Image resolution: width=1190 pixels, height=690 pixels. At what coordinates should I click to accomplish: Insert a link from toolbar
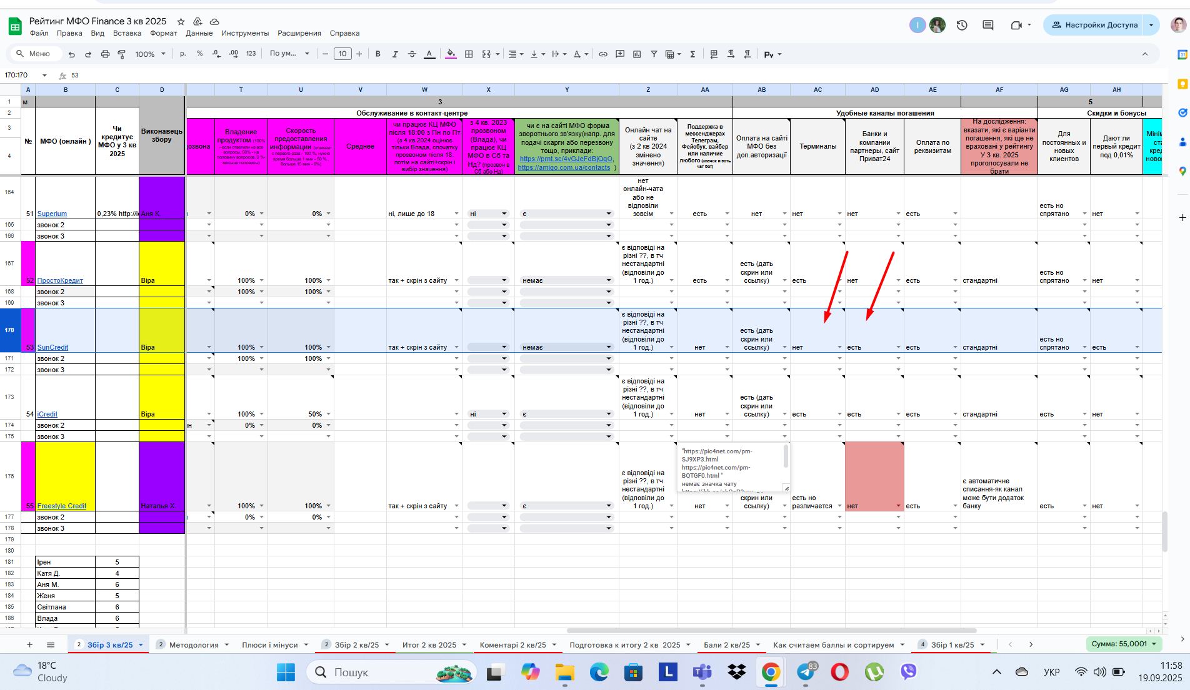(603, 54)
